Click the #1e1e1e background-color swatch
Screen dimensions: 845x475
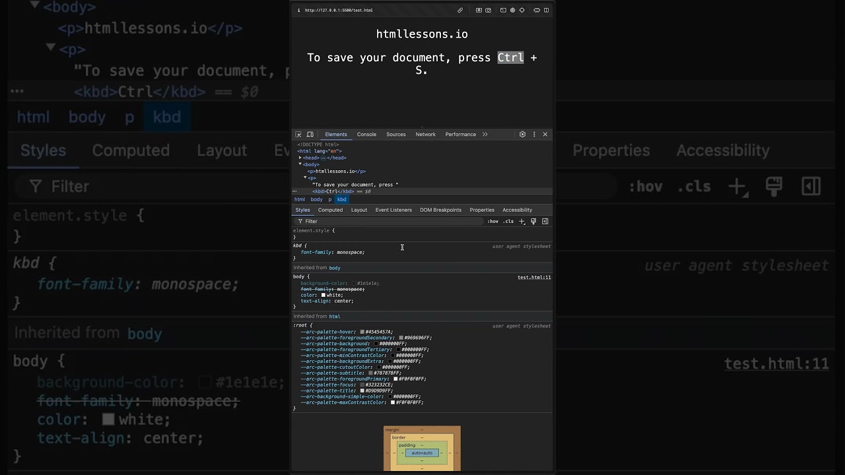click(x=354, y=284)
